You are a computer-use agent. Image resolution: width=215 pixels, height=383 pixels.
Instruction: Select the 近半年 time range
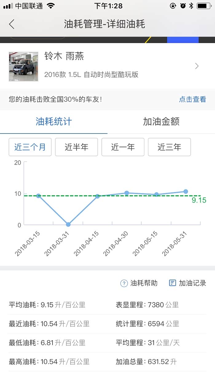(x=76, y=147)
